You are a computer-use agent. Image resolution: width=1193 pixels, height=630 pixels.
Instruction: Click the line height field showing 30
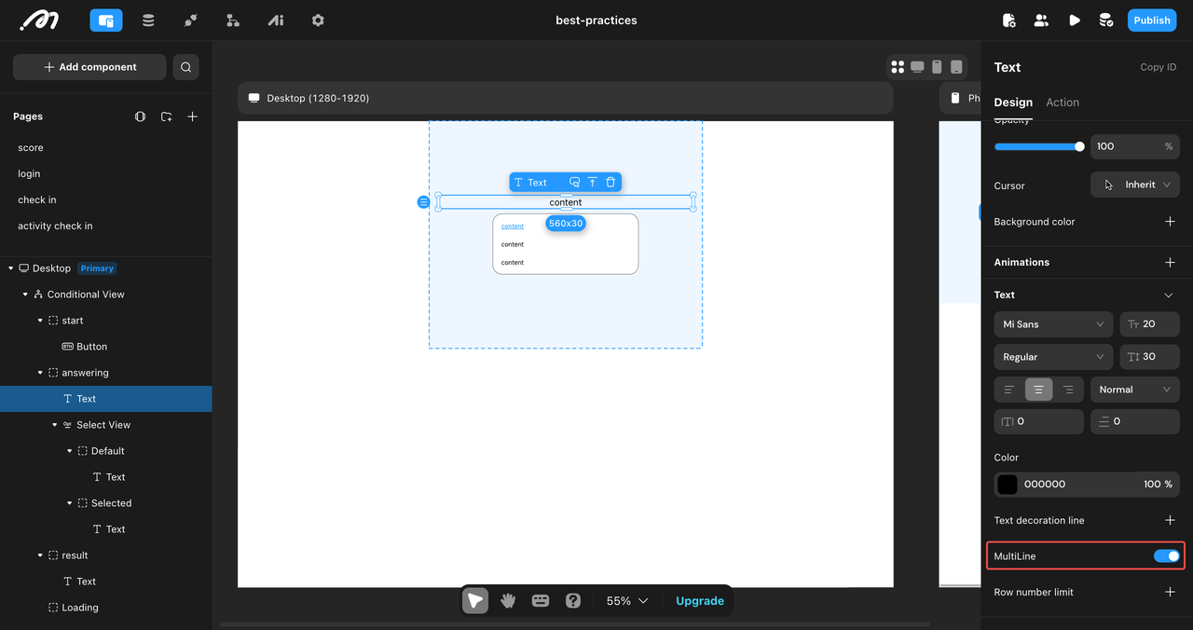1149,357
